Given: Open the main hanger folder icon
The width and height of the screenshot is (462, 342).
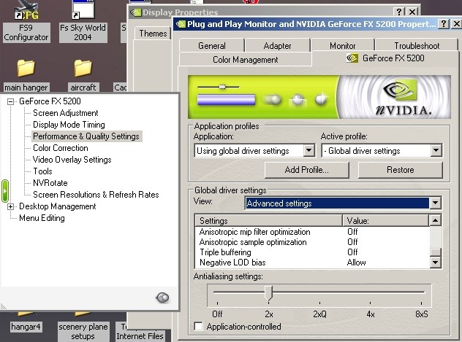Looking at the screenshot, I should coord(26,69).
